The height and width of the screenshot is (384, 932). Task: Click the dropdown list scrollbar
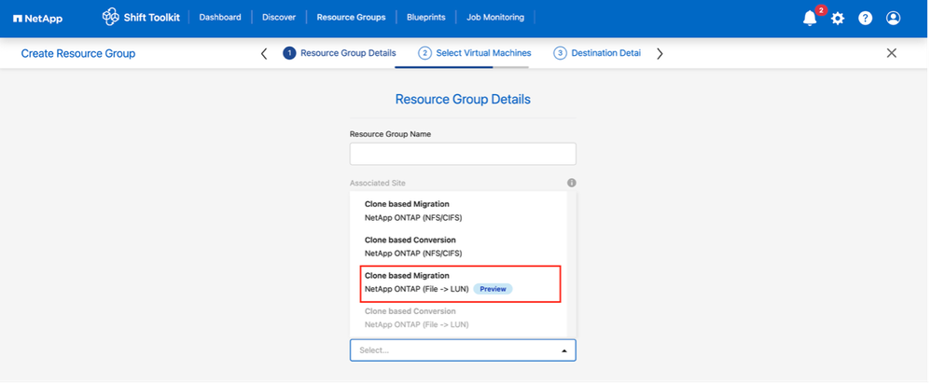[571, 264]
